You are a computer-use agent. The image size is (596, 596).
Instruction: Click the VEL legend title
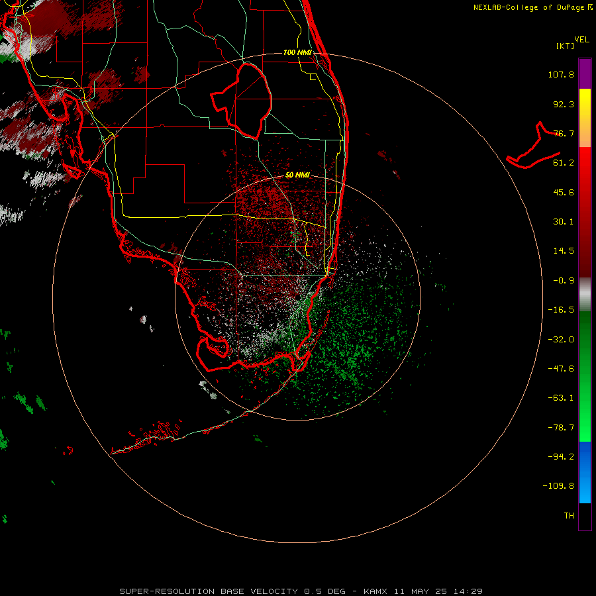(581, 40)
